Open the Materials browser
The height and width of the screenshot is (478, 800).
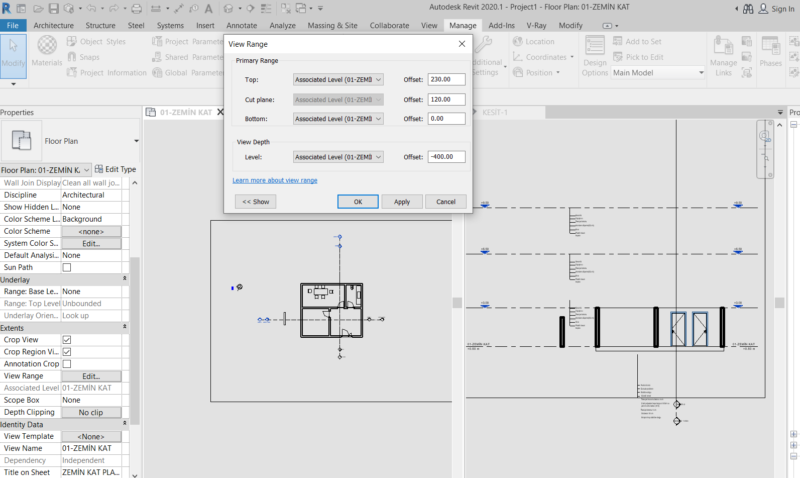click(47, 51)
